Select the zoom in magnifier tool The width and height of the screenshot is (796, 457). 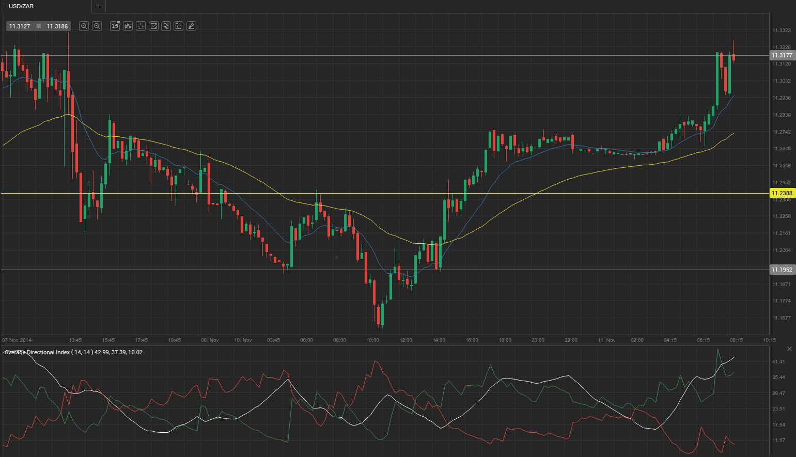pos(97,26)
